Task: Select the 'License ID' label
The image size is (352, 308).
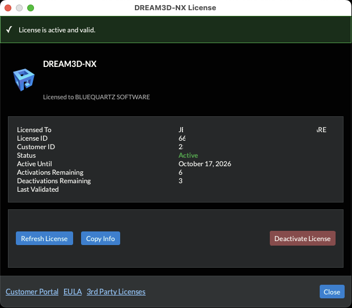Action: coord(32,138)
